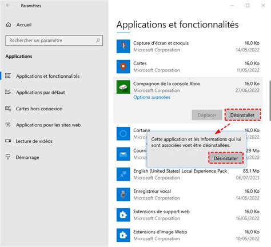The width and height of the screenshot is (271, 247).
Task: Click the Démarrage sidebar icon
Action: tap(8, 157)
